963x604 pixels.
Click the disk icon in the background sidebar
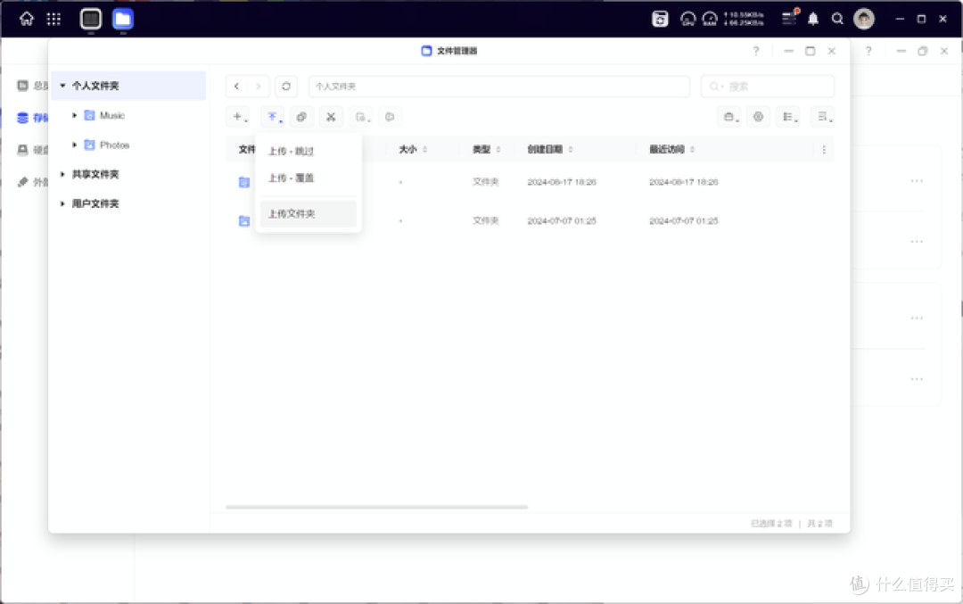[x=22, y=149]
